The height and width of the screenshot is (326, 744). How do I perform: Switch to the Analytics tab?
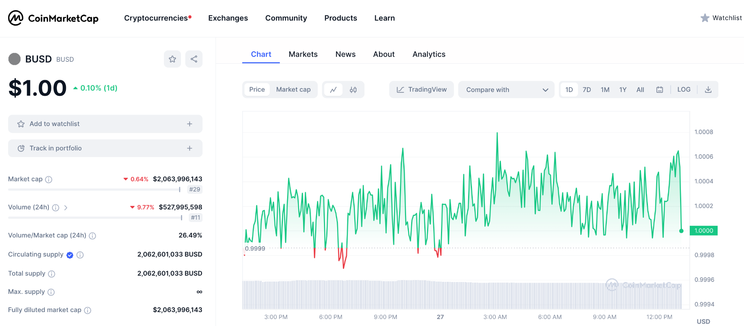429,55
